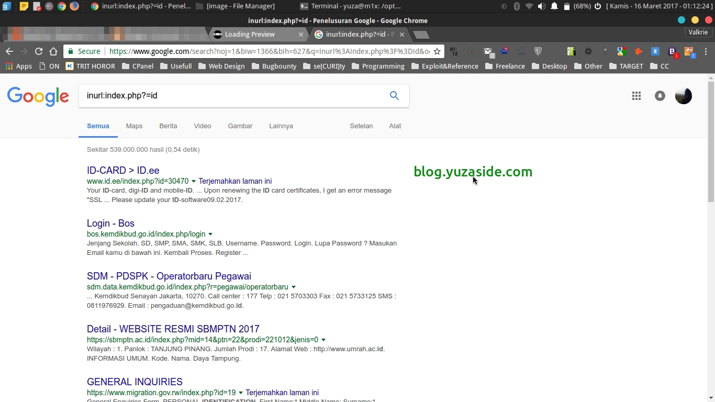Click the Wi-Fi network tray icon
The width and height of the screenshot is (715, 402).
pyautogui.click(x=529, y=6)
